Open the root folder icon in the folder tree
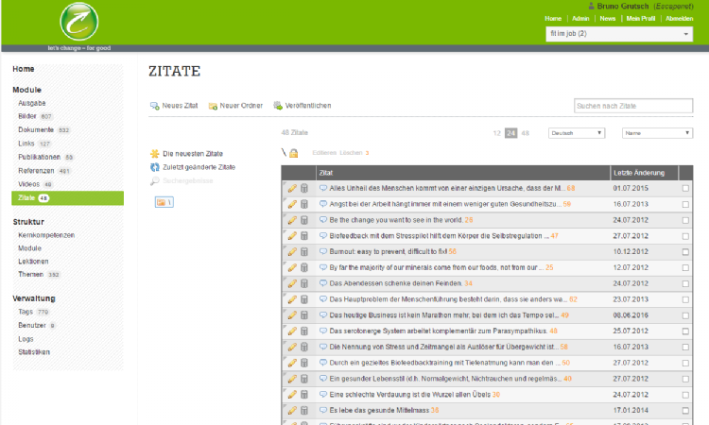This screenshot has height=425, width=709. [161, 202]
